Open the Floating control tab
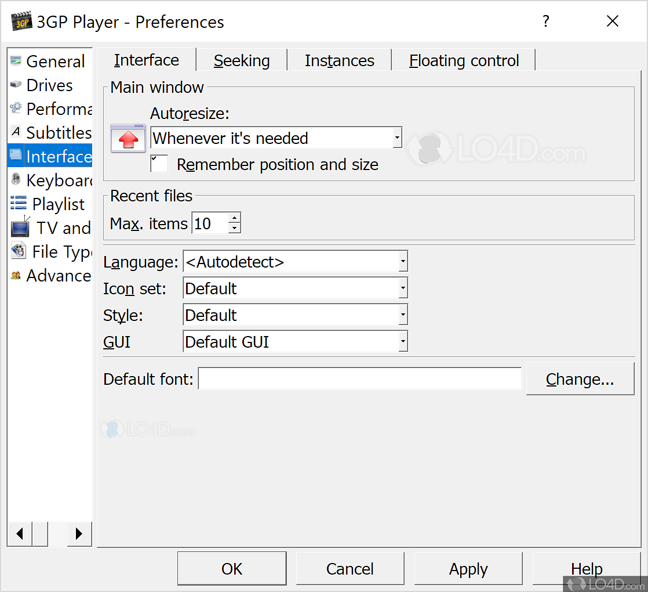Screen dimensions: 648x592 464,60
